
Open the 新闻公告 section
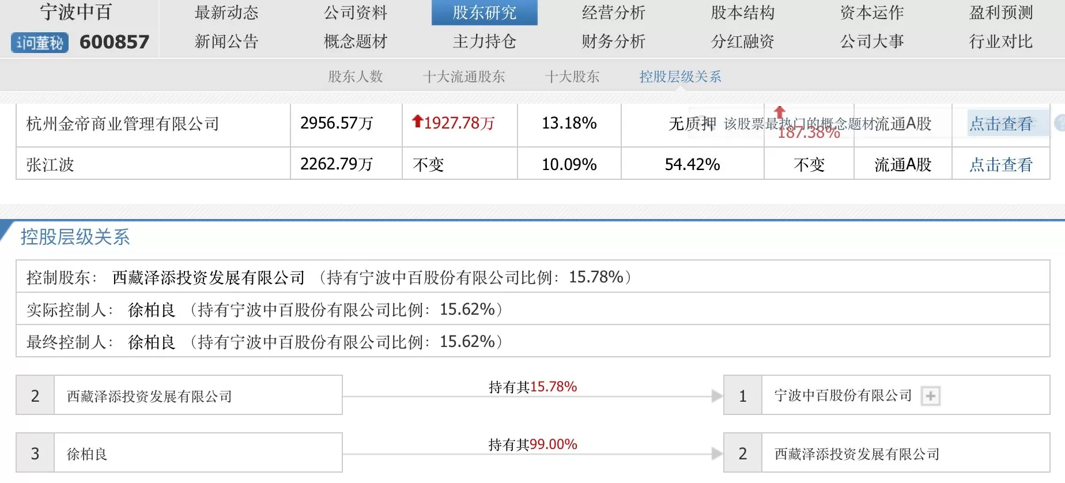pos(226,41)
